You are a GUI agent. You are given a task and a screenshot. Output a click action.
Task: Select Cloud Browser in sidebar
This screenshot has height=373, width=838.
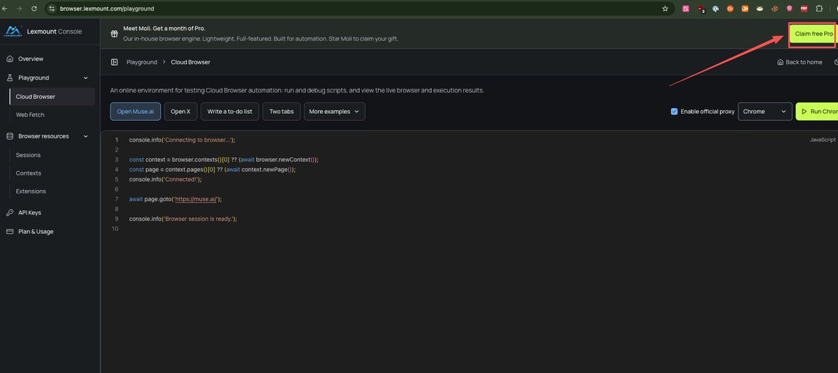[52, 96]
